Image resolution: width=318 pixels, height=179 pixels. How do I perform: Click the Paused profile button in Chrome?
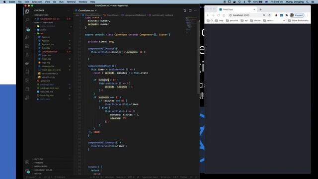tap(297, 15)
